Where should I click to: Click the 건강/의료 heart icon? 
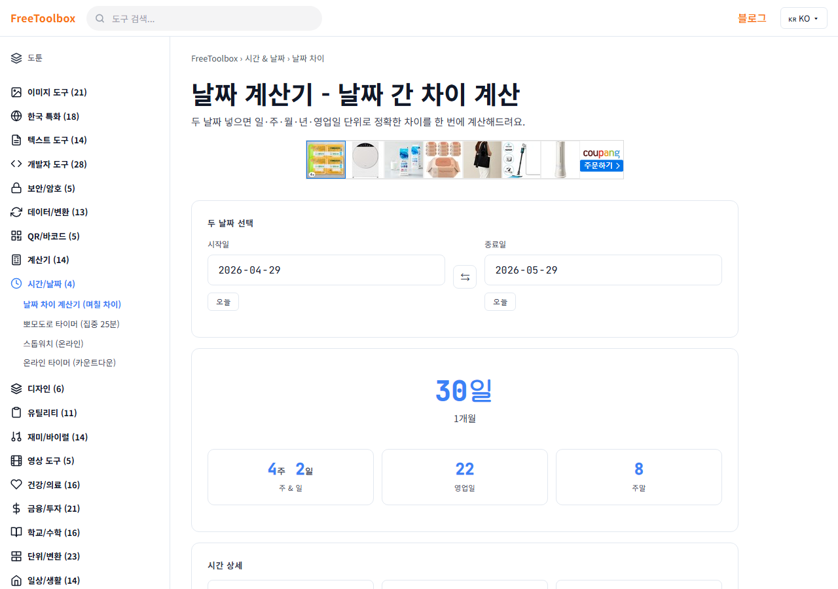pyautogui.click(x=16, y=485)
